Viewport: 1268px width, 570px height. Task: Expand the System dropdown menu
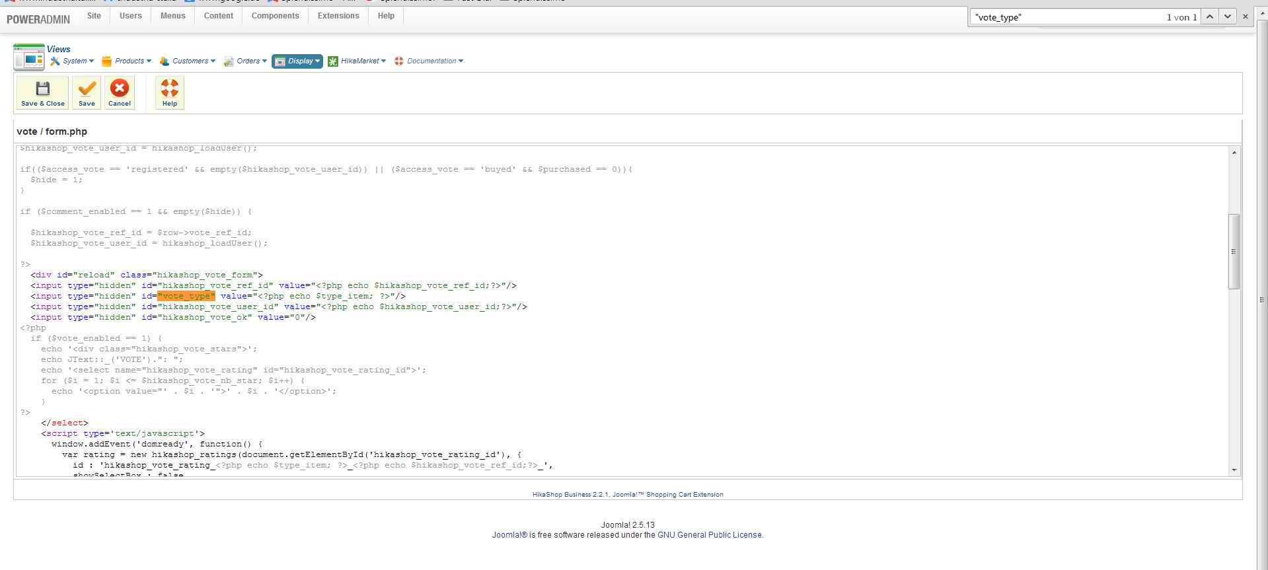pos(73,61)
